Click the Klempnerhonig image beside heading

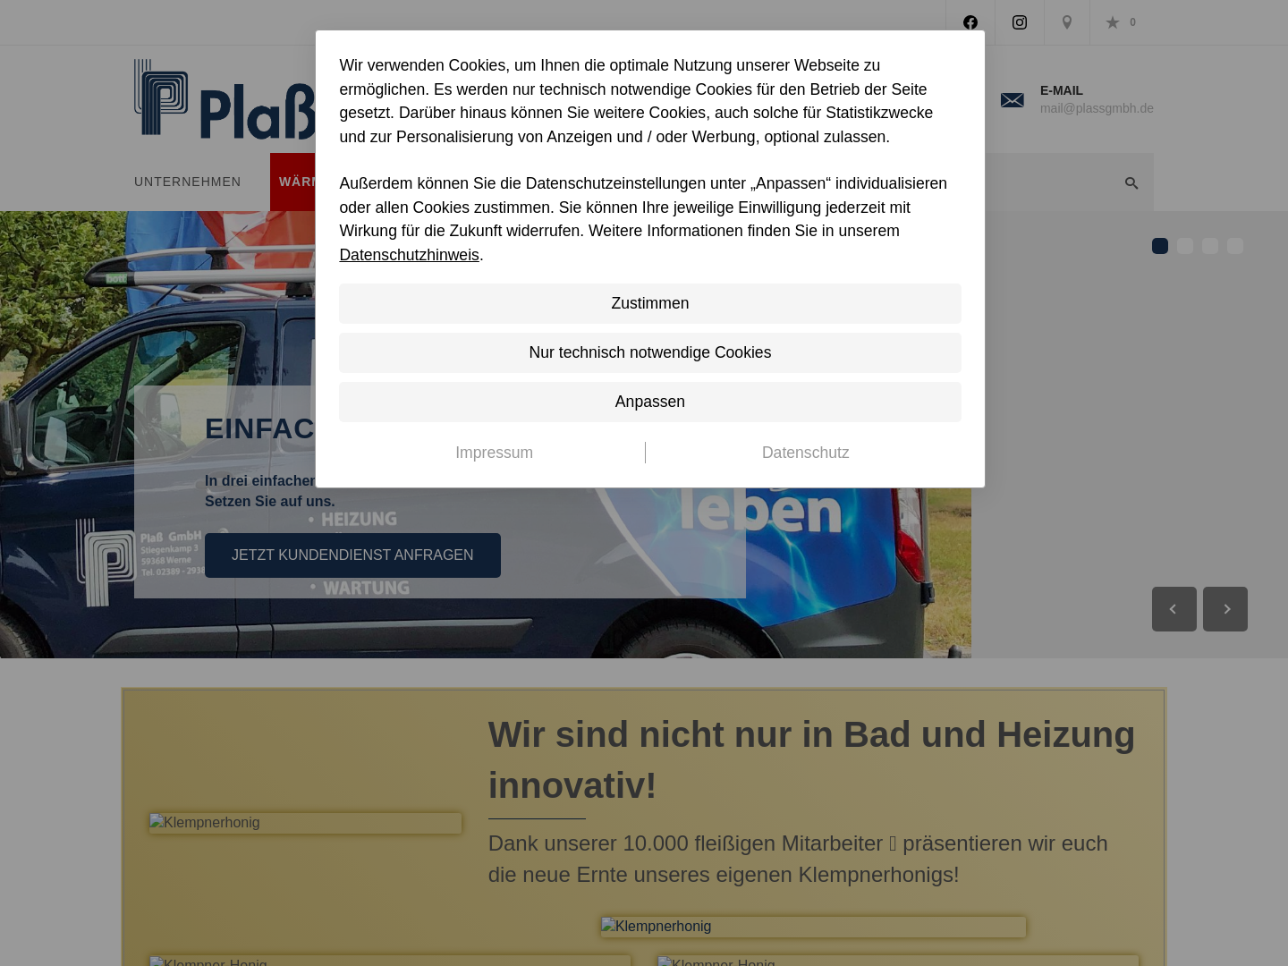(305, 823)
